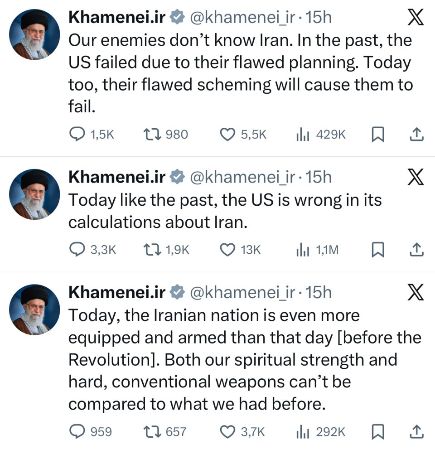Screen dimensions: 435x464
Task: Open the reply thread with 959 comments
Action: (77, 432)
